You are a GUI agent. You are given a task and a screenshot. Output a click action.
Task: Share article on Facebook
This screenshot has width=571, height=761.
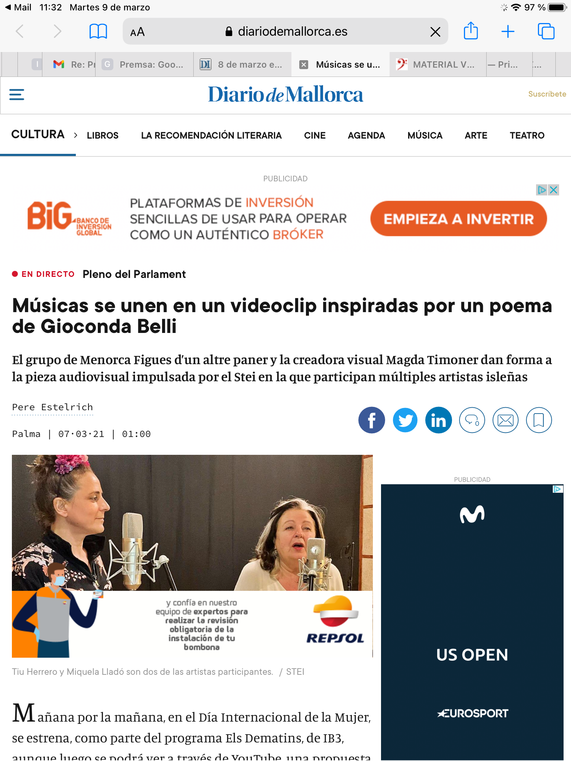tap(371, 420)
